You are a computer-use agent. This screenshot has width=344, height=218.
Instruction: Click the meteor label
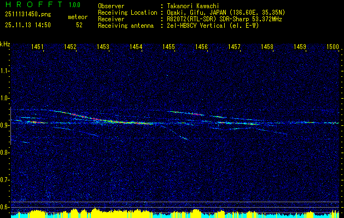point(78,17)
